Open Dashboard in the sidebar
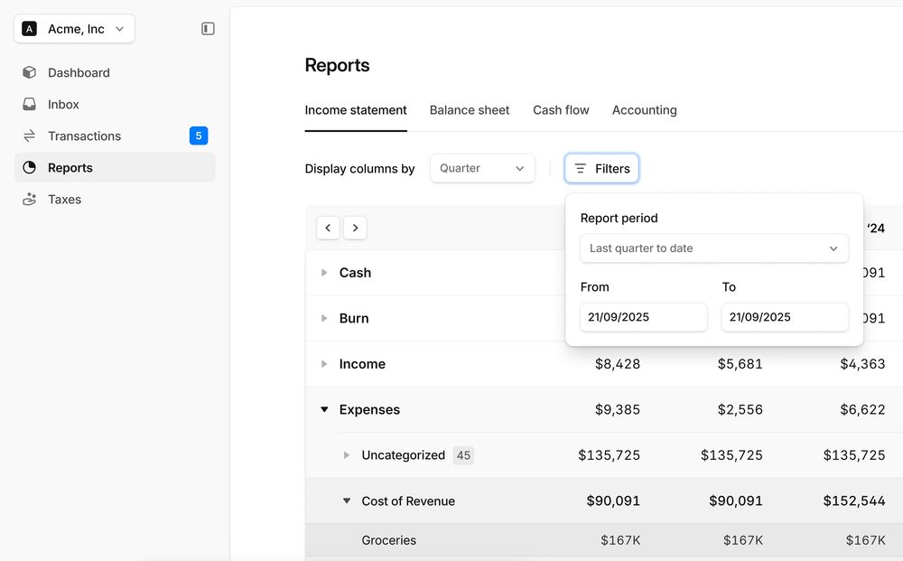This screenshot has width=903, height=561. (115, 72)
